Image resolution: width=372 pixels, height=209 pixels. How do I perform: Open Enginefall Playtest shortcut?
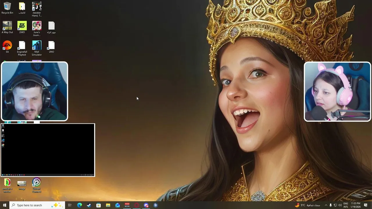pyautogui.click(x=22, y=48)
